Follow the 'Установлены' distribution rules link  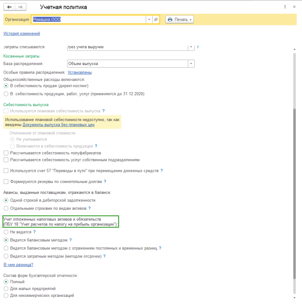pyautogui.click(x=80, y=72)
